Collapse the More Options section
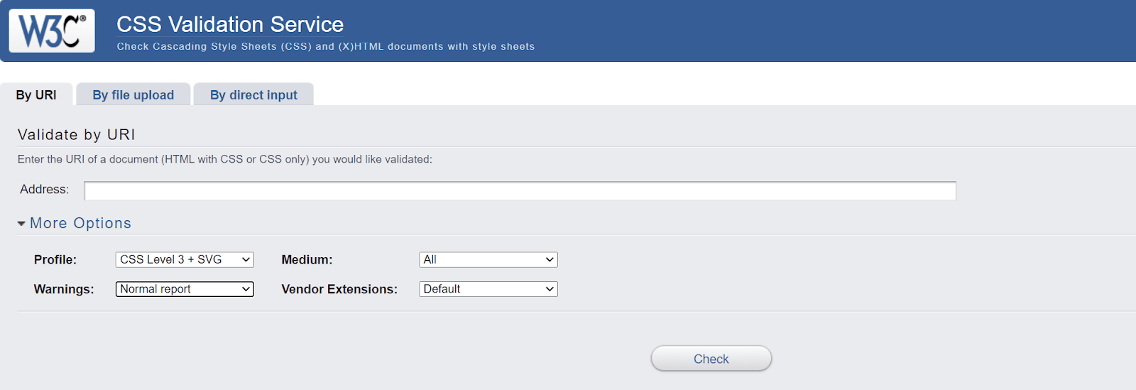 point(75,223)
